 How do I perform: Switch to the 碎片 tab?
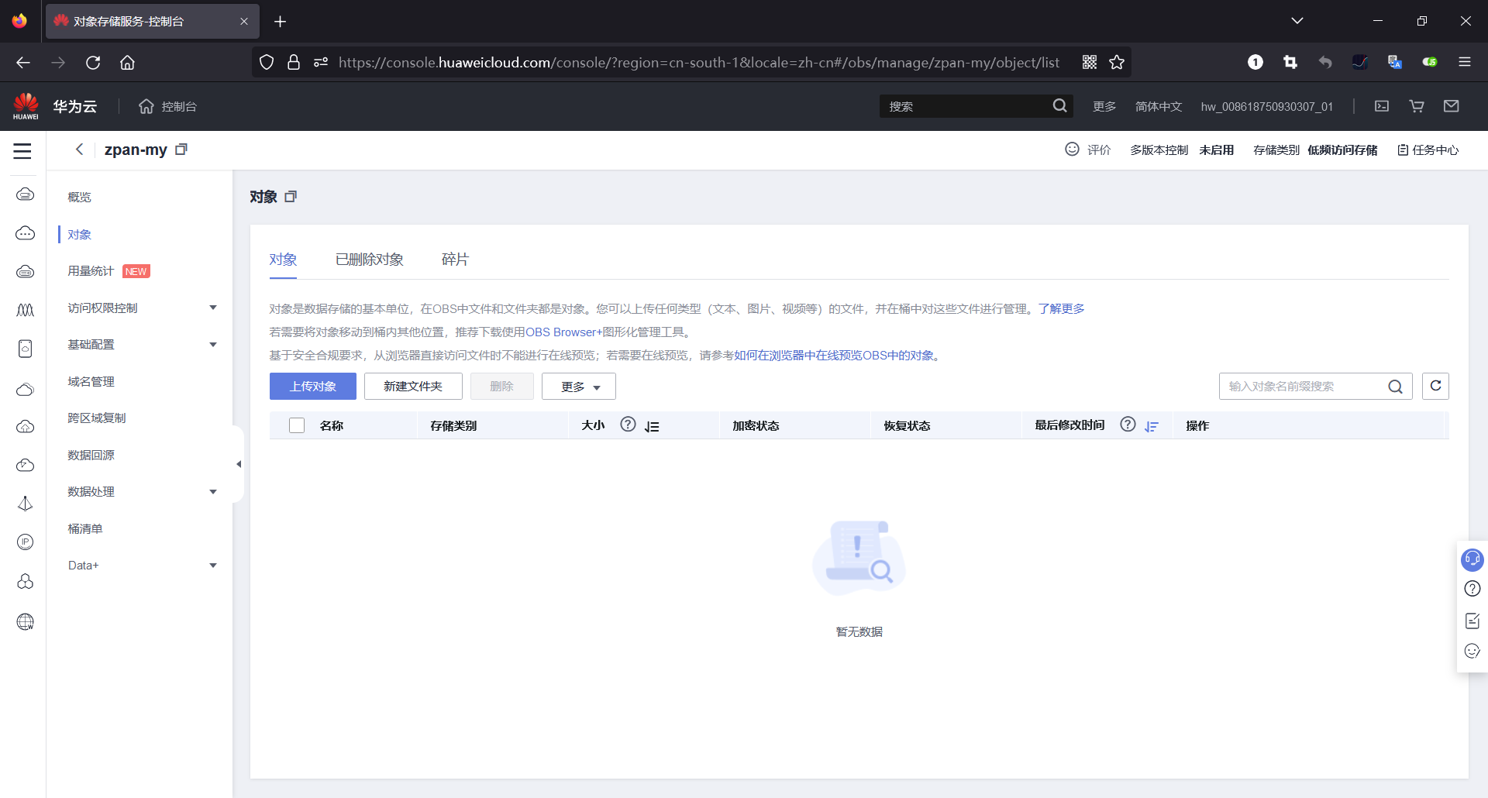[x=455, y=259]
